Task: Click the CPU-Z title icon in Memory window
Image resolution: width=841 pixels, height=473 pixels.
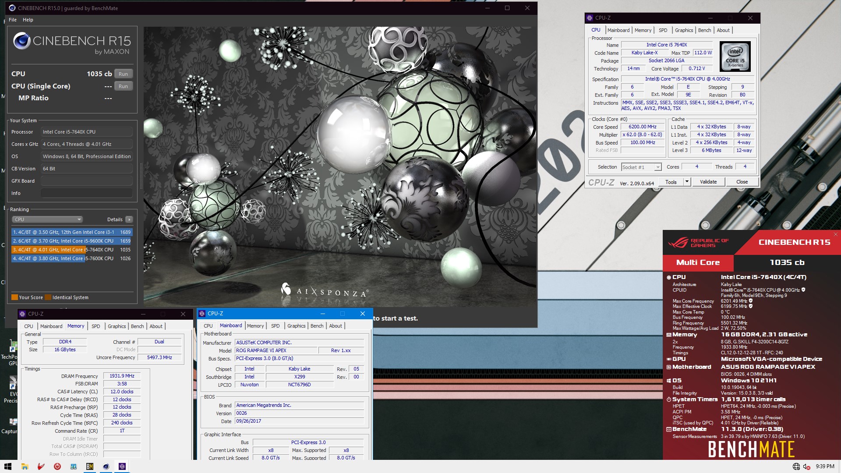Action: click(x=22, y=314)
